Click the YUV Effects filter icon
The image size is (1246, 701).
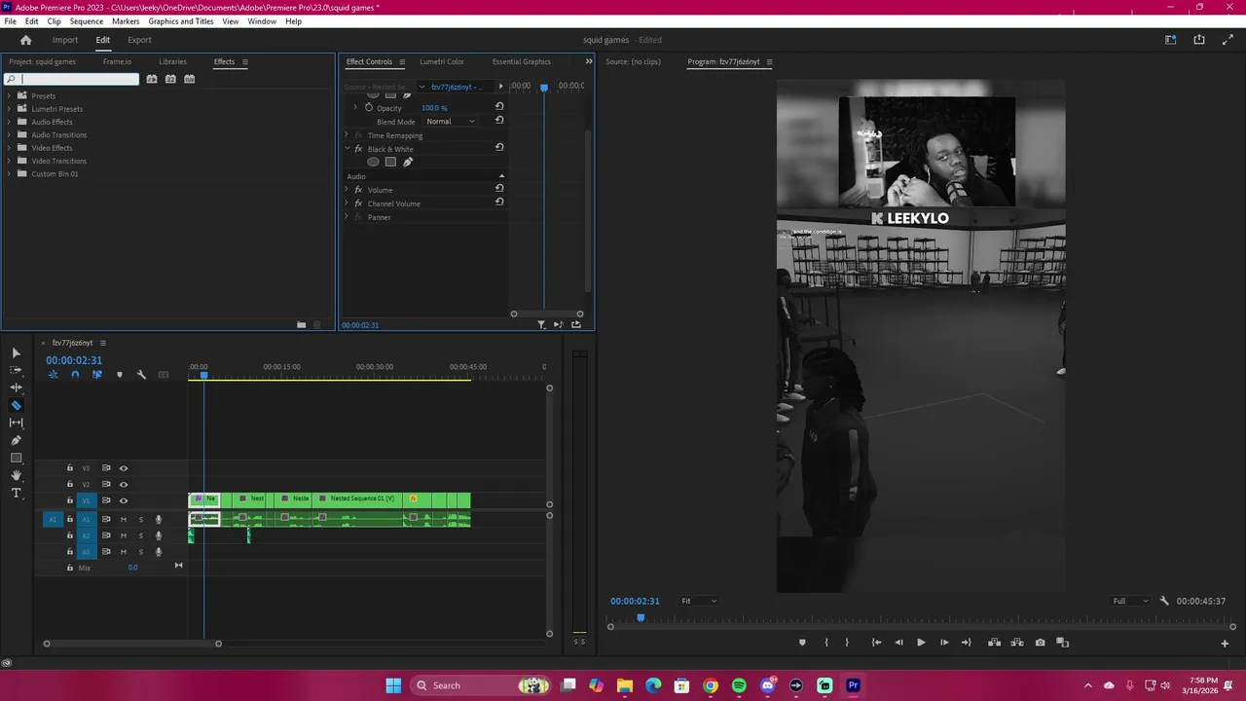(x=190, y=79)
